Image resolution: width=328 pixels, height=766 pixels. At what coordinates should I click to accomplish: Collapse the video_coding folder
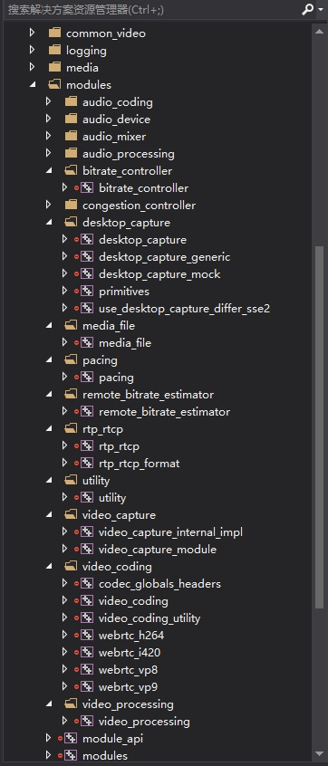point(49,567)
